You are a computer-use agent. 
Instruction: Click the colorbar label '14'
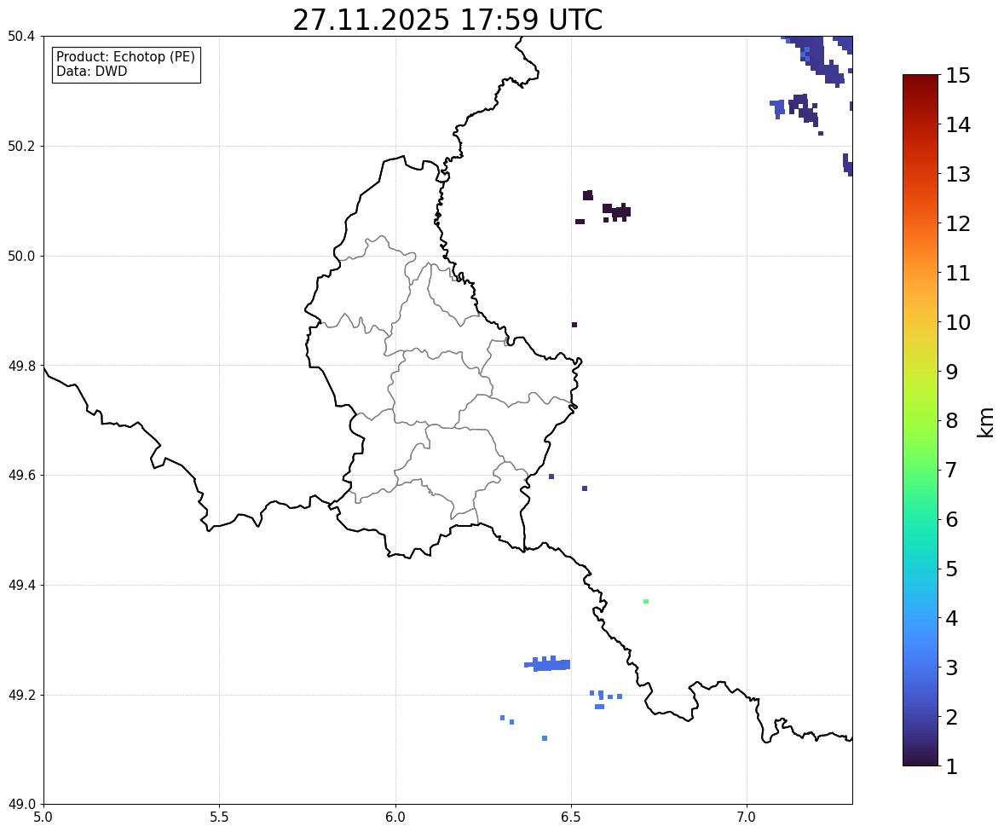958,124
